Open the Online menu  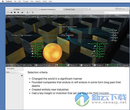tap(45, 1)
